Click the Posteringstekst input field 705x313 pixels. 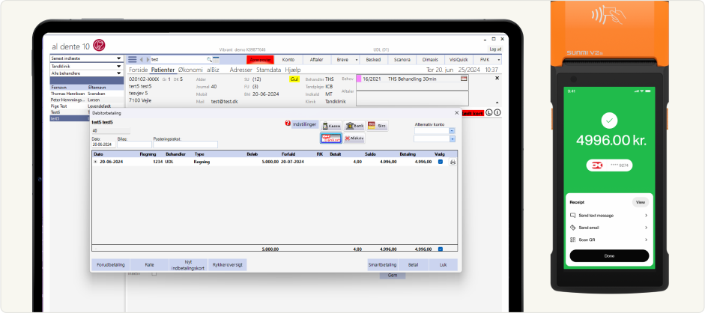(x=184, y=145)
